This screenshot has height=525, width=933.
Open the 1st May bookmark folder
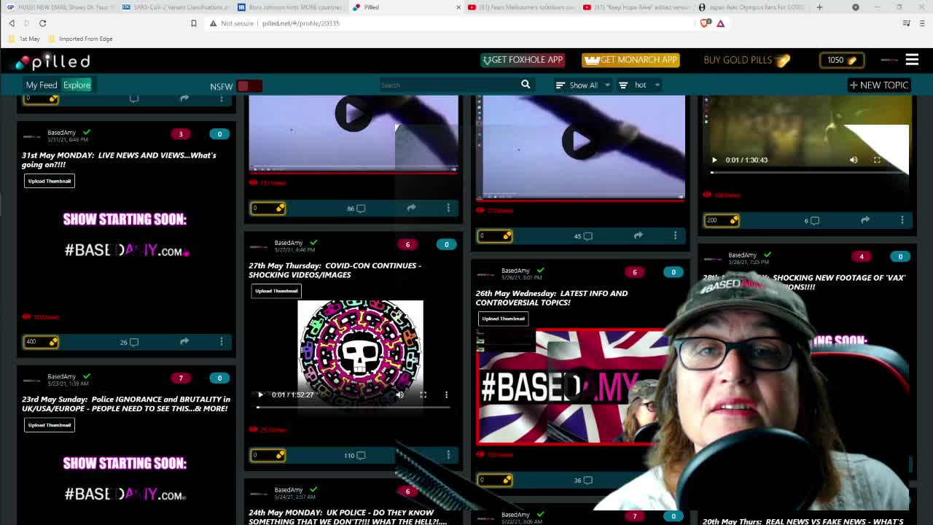24,39
